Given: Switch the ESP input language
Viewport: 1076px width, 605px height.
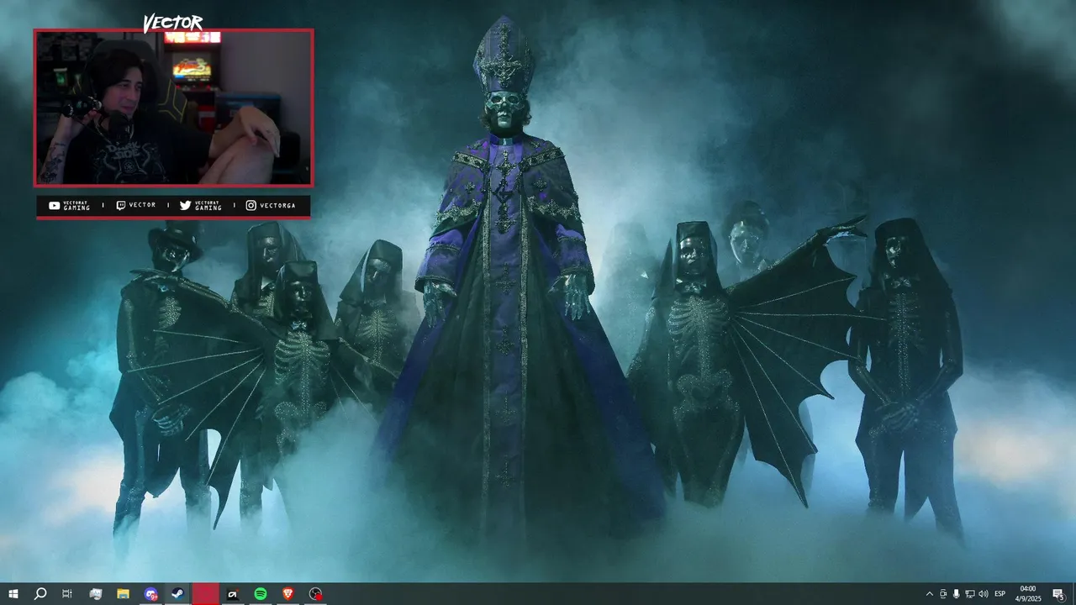Looking at the screenshot, I should 1000,594.
